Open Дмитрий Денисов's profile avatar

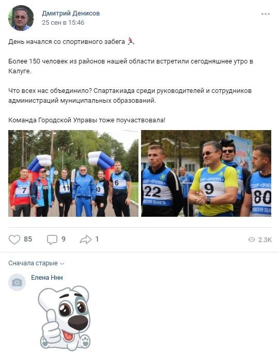[x=21, y=18]
